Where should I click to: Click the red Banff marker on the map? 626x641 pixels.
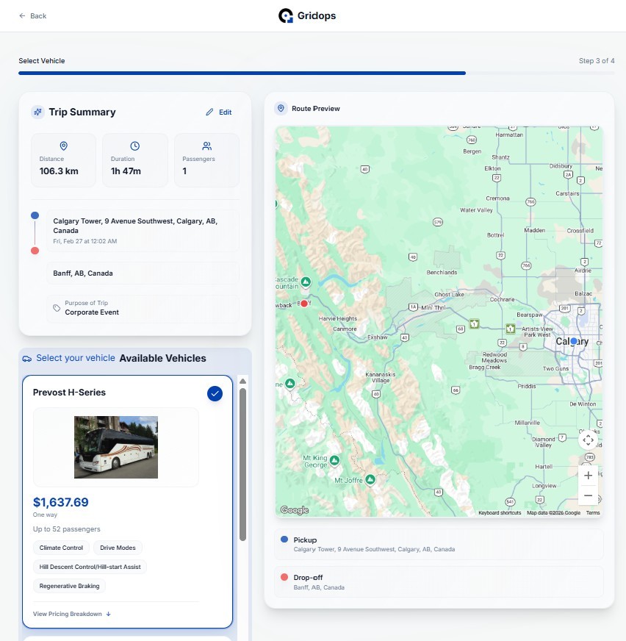coord(304,304)
